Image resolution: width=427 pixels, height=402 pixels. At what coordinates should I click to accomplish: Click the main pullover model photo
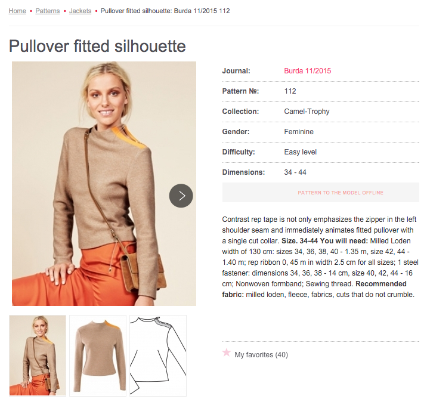(x=104, y=184)
